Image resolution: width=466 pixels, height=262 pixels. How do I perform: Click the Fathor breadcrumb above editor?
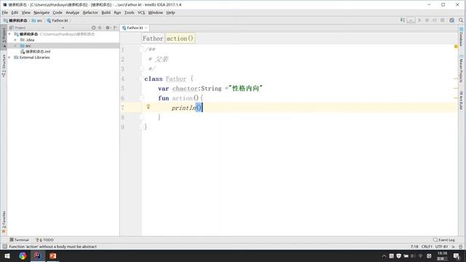coord(153,39)
